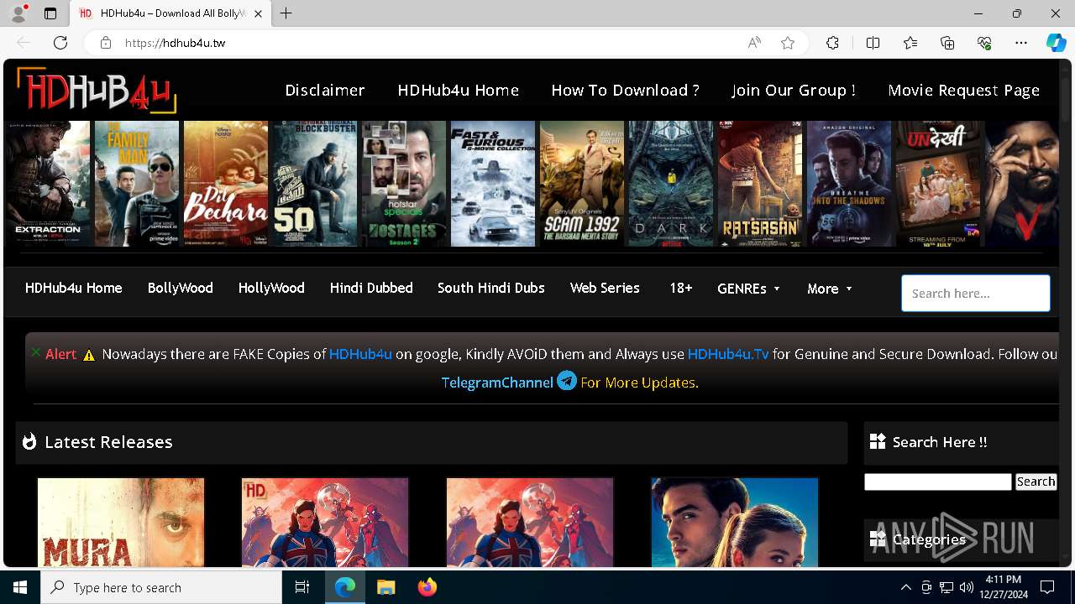Image resolution: width=1075 pixels, height=604 pixels.
Task: Click Windows taskbar search box
Action: [x=161, y=587]
